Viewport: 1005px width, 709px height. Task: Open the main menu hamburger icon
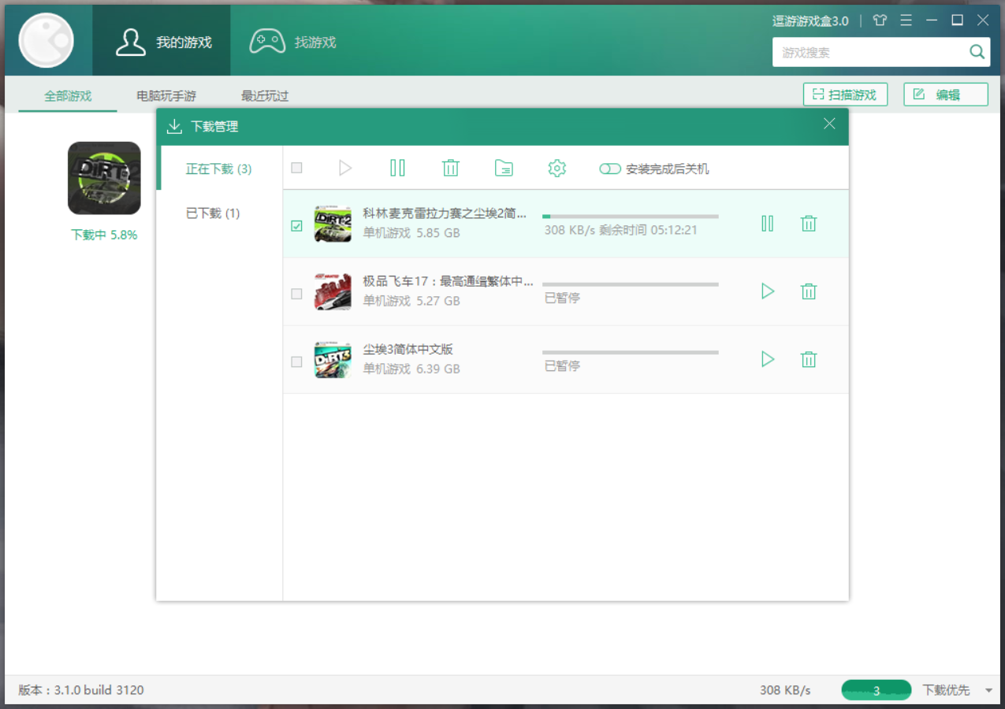click(906, 20)
